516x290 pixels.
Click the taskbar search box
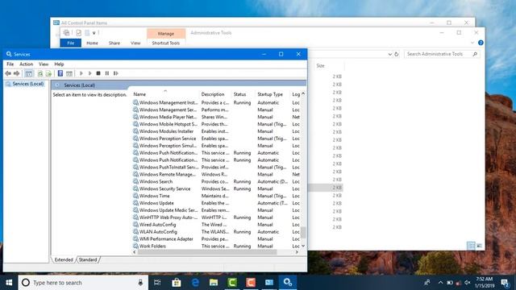[x=83, y=283]
